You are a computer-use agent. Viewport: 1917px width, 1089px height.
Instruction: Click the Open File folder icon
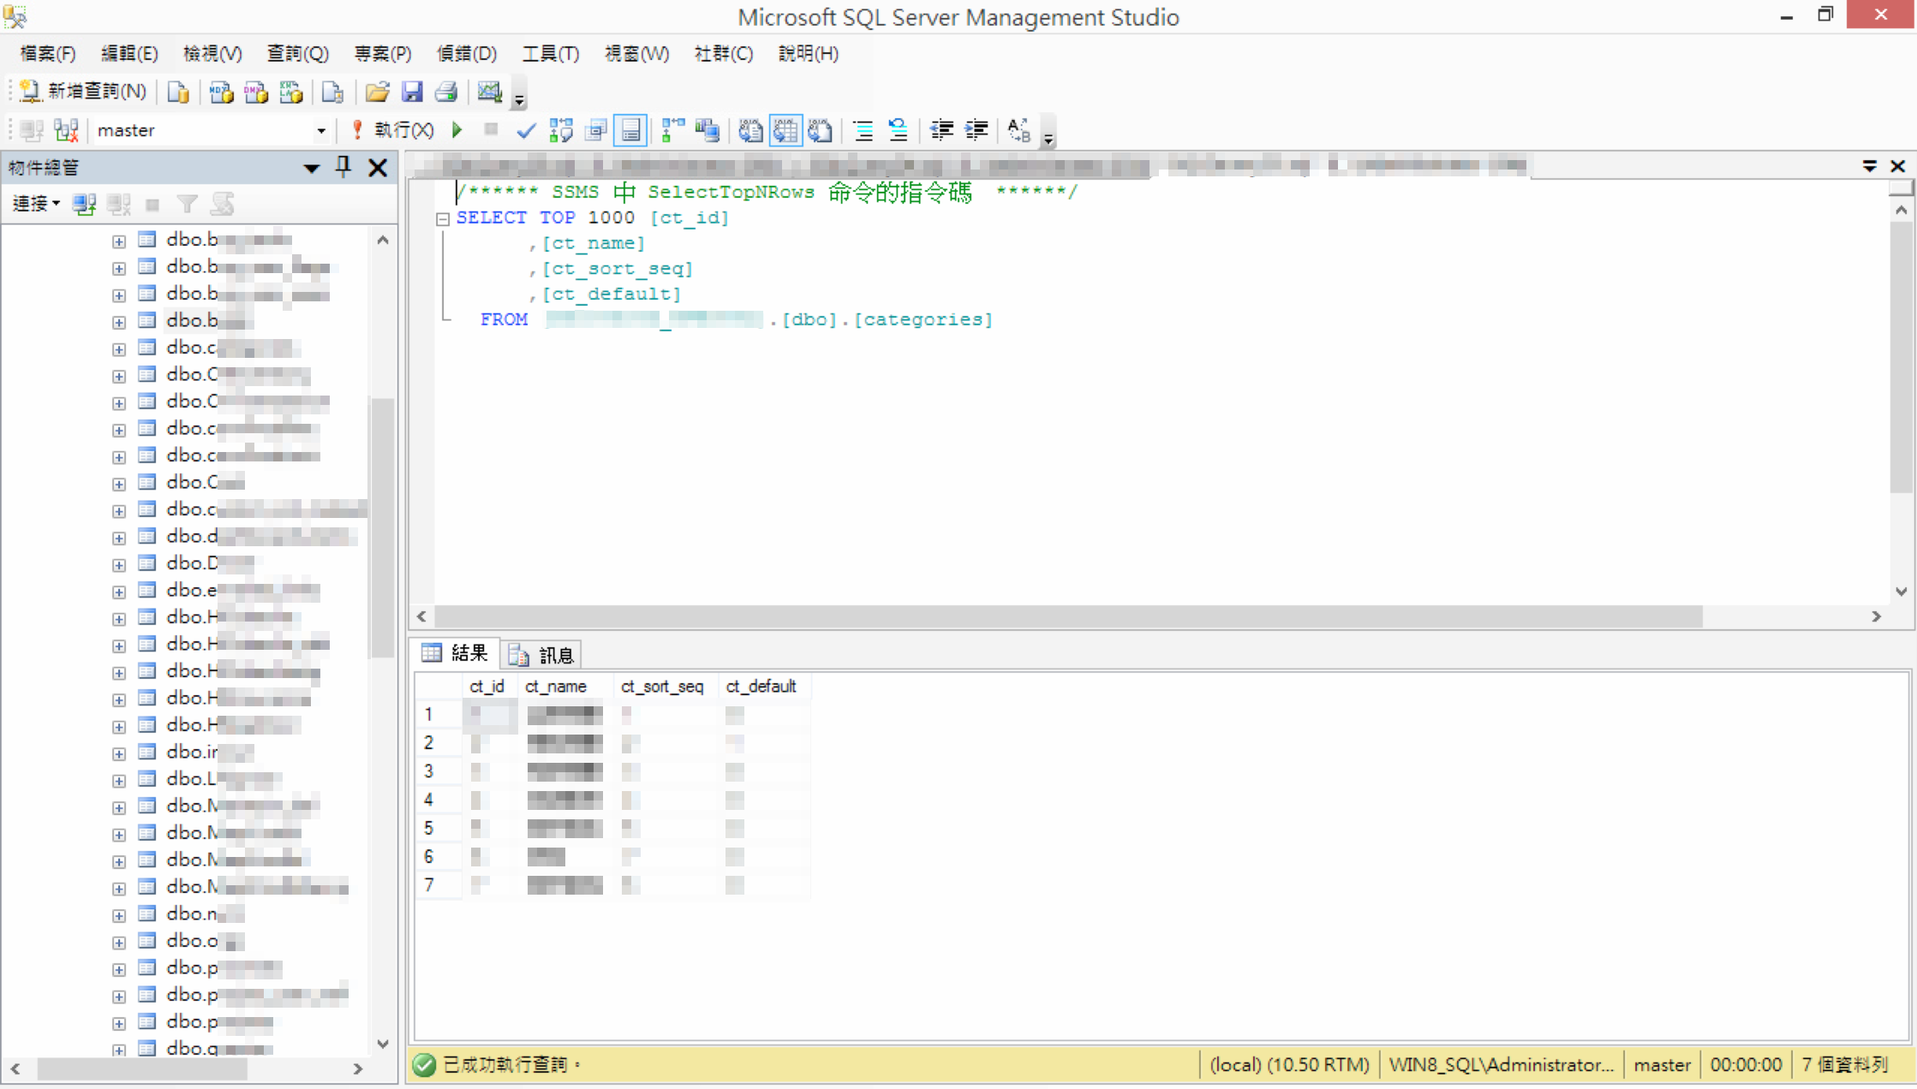click(x=377, y=92)
